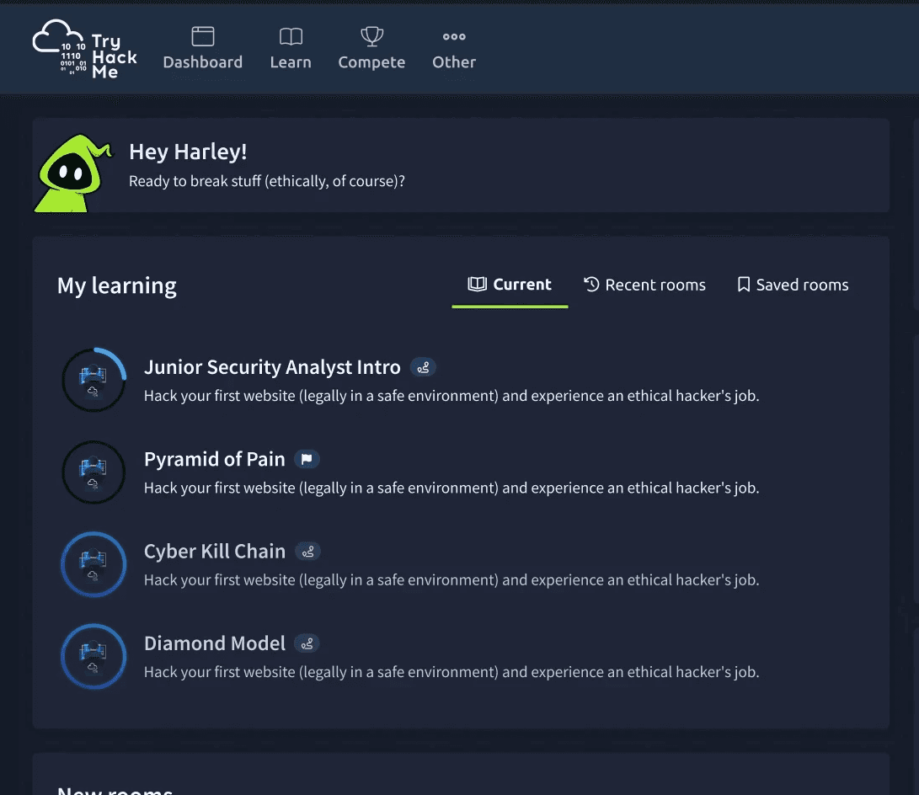Image resolution: width=919 pixels, height=795 pixels.
Task: Open the Cyber Kill Chain room
Action: (215, 552)
